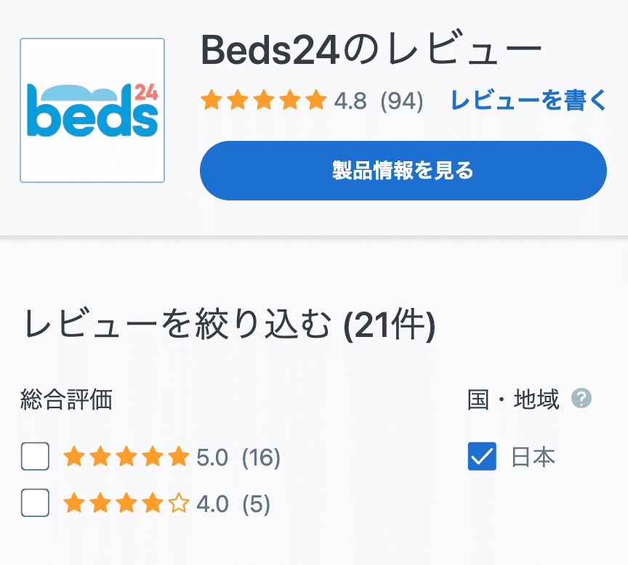The image size is (628, 565).
Task: Click the Beds24 logo image
Action: pyautogui.click(x=92, y=109)
